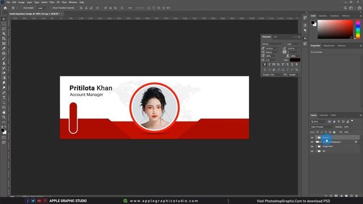Select the Rectangular Marquee tool
The width and height of the screenshot is (363, 204).
[4, 24]
